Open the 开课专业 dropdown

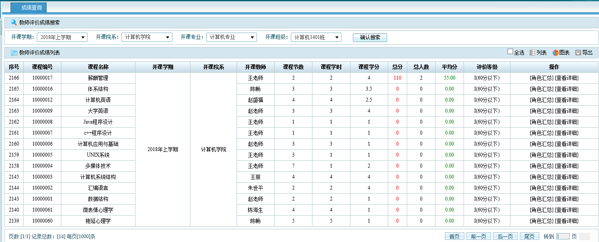coord(232,37)
